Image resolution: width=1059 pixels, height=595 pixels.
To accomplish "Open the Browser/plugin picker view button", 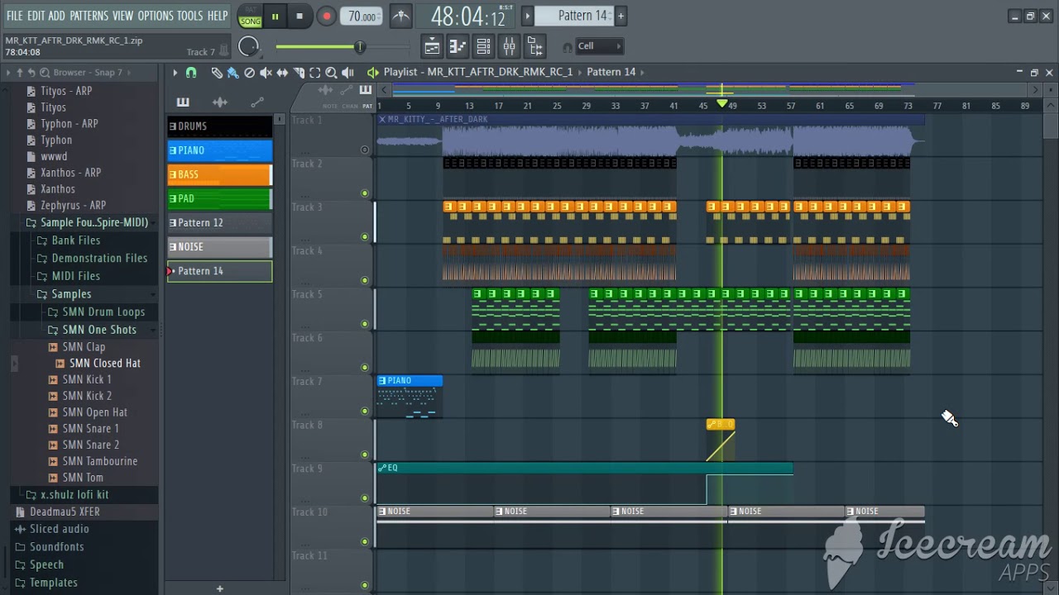I will 534,46.
